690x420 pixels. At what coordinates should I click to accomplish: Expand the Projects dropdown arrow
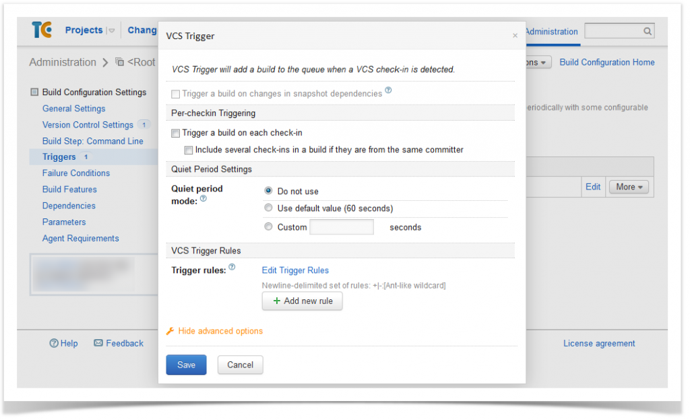pyautogui.click(x=111, y=30)
